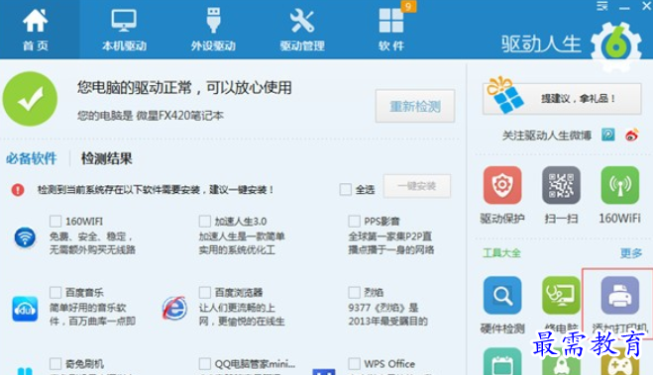The image size is (653, 375).
Task: Minimize the 驱动人生 window
Action: pos(624,7)
